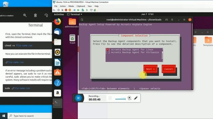The height and width of the screenshot is (119, 213).
Task: Click the Windows taskbar search box
Action: coord(30,116)
